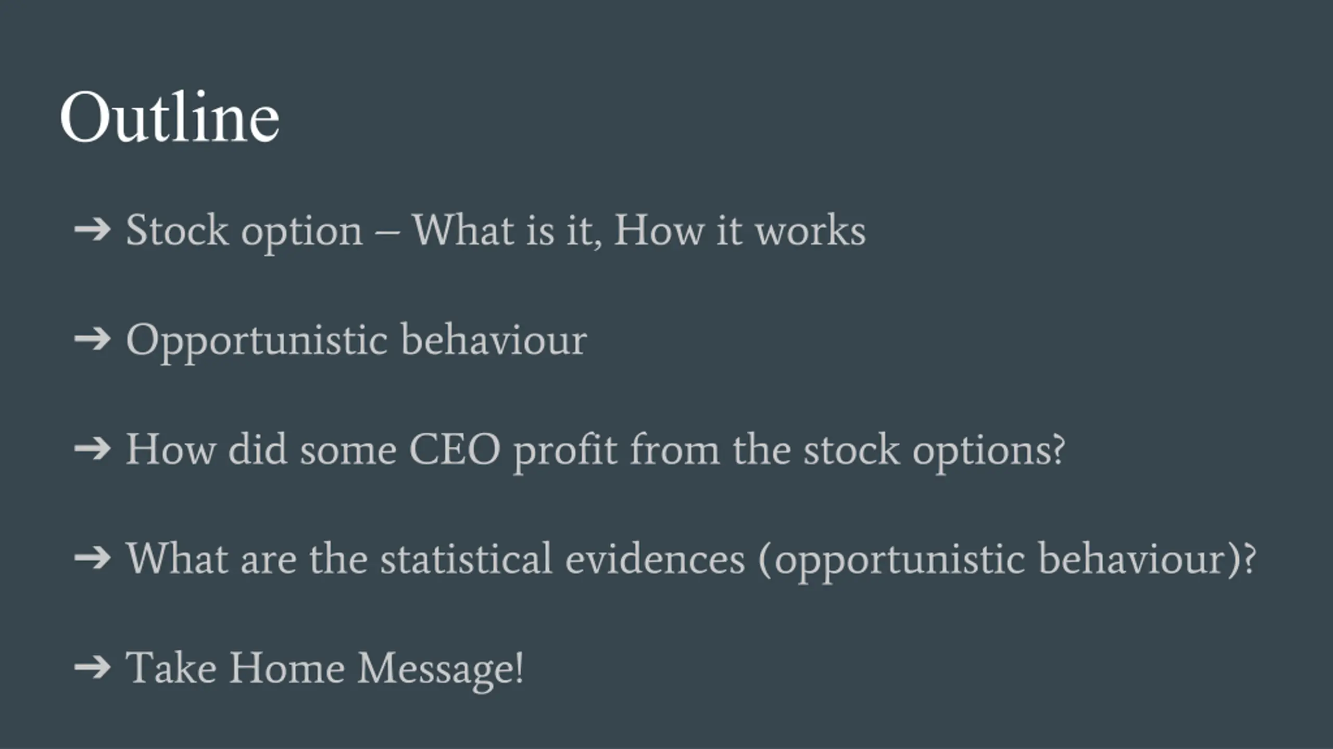Click the arrow bullet before "Stock option"
The image size is (1333, 749).
[x=93, y=230]
